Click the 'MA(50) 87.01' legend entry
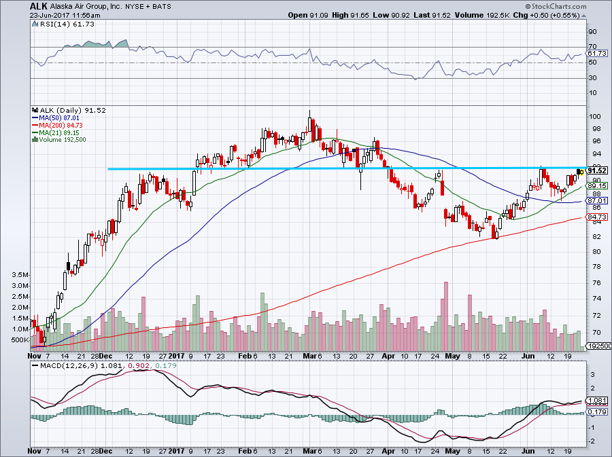Screen dimensions: 612x457 (x=59, y=118)
